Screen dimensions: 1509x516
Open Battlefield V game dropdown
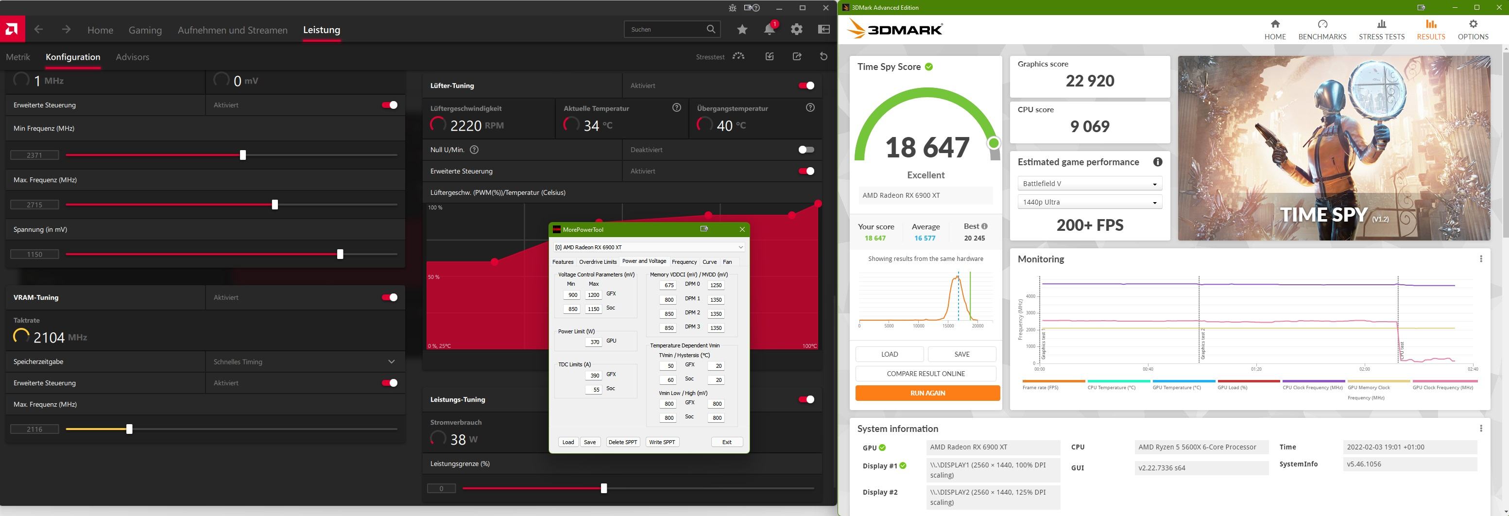tap(1090, 183)
